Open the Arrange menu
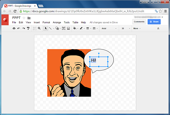170x115 pixels. pyautogui.click(x=57, y=22)
